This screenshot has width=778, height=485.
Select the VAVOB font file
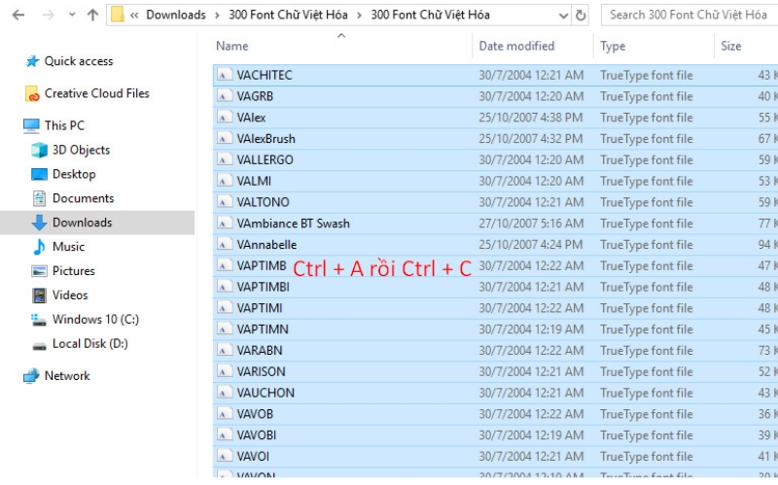pyautogui.click(x=255, y=414)
